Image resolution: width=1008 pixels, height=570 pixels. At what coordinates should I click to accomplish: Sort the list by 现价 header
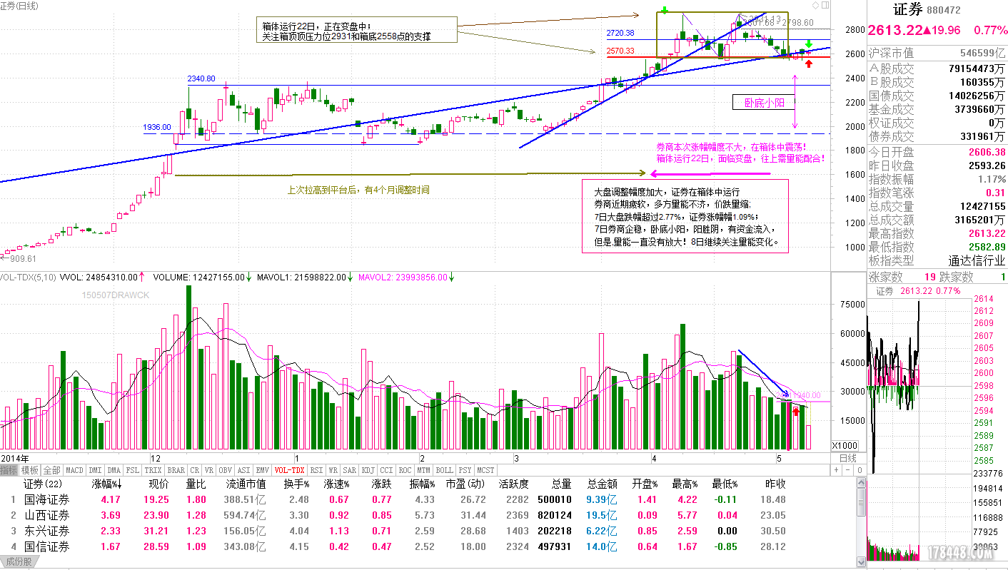158,484
